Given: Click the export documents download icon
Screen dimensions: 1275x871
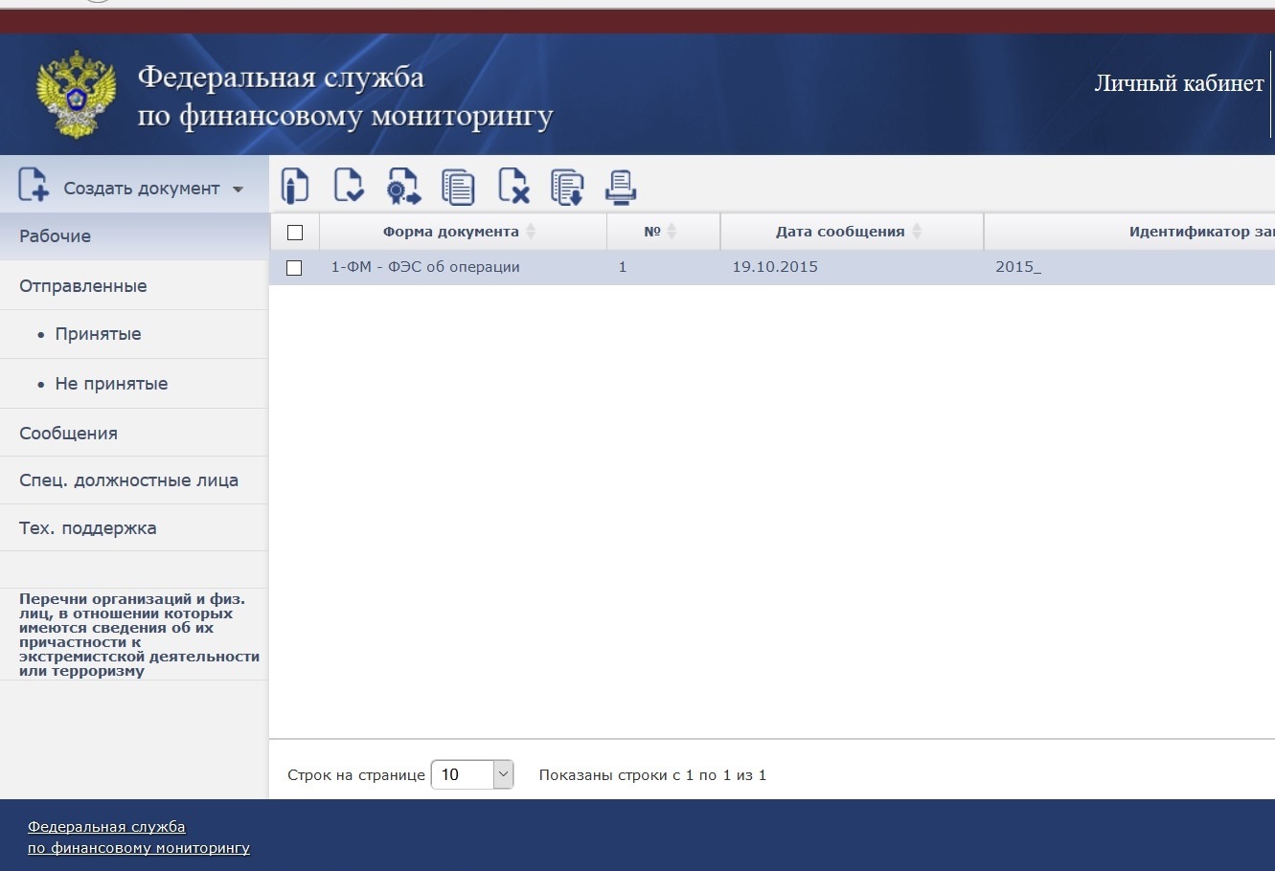Looking at the screenshot, I should (x=567, y=187).
